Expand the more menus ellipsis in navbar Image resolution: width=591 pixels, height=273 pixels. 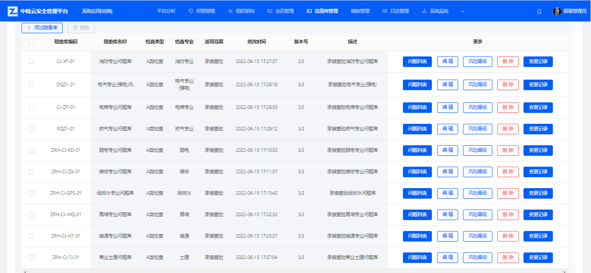point(463,11)
